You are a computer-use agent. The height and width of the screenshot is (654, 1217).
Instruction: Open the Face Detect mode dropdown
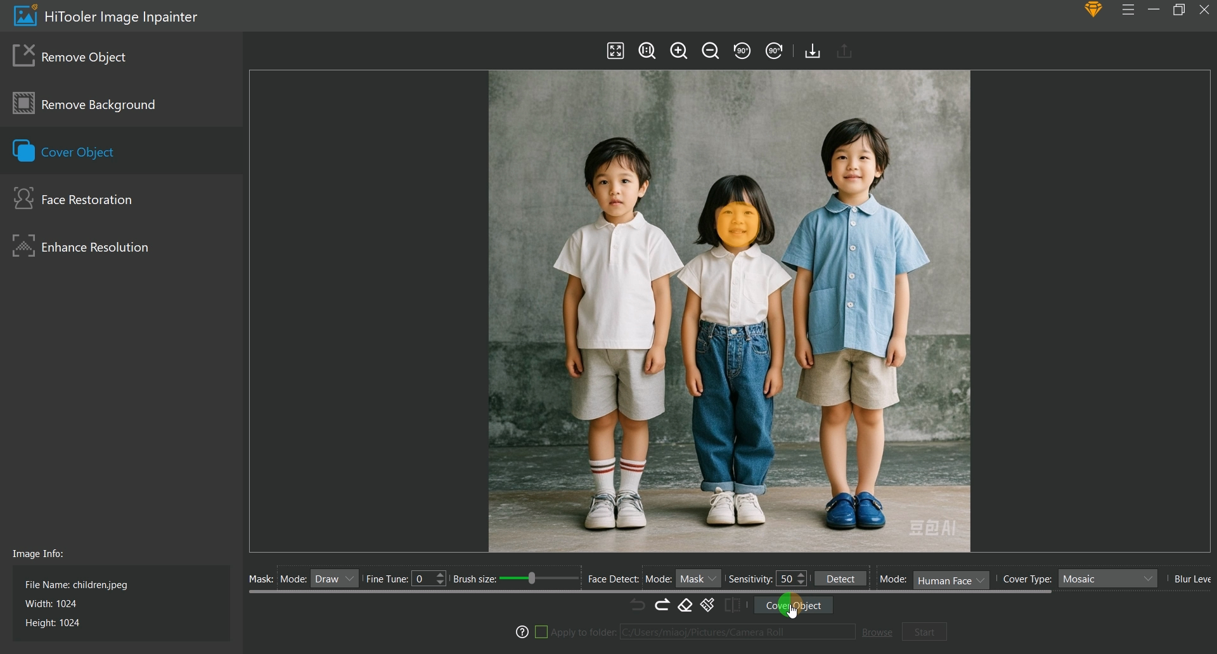[697, 579]
